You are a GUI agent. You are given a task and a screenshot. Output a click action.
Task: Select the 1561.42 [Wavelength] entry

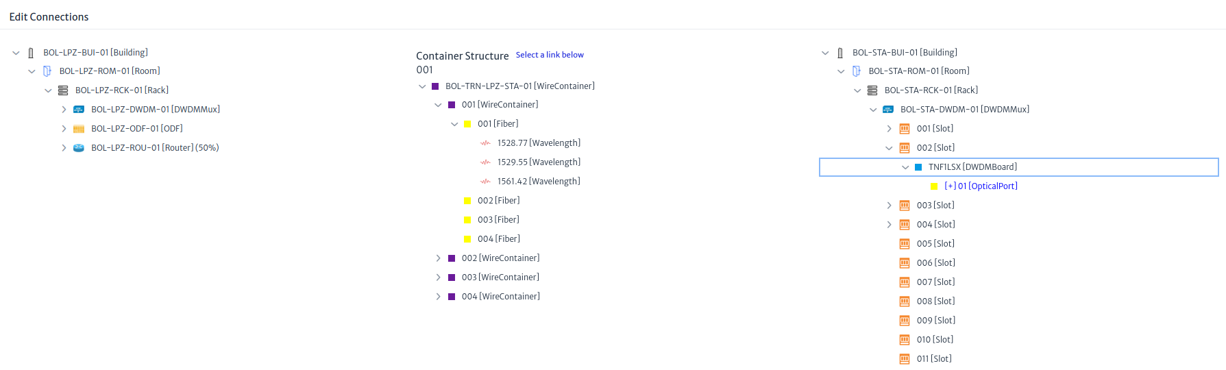[x=539, y=182]
